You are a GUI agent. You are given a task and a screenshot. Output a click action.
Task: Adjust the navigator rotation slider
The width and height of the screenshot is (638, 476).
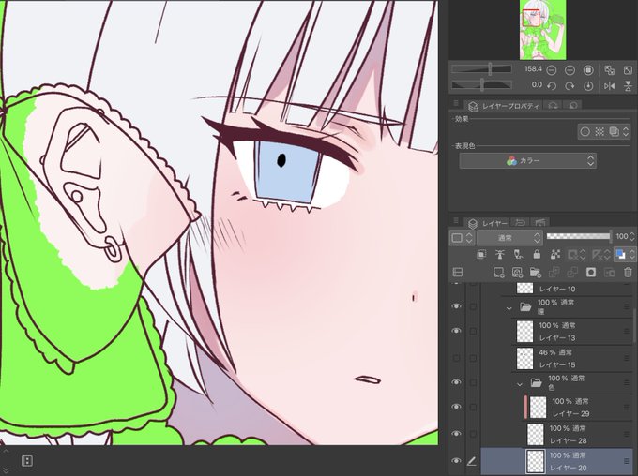(x=481, y=85)
